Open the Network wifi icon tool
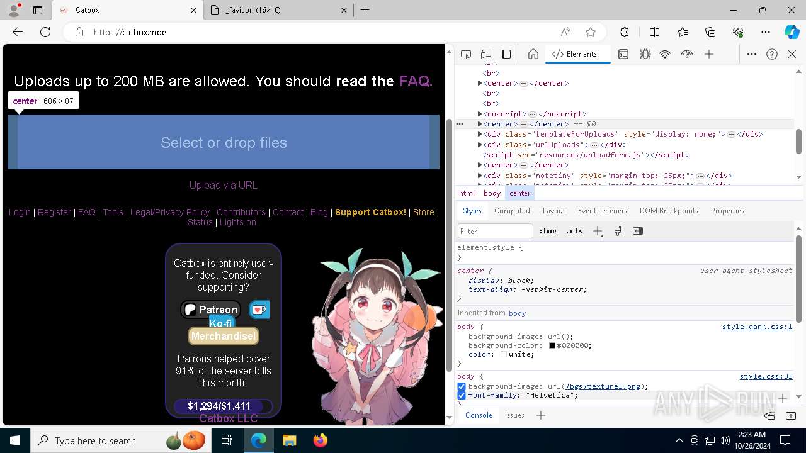The width and height of the screenshot is (806, 453). (665, 54)
